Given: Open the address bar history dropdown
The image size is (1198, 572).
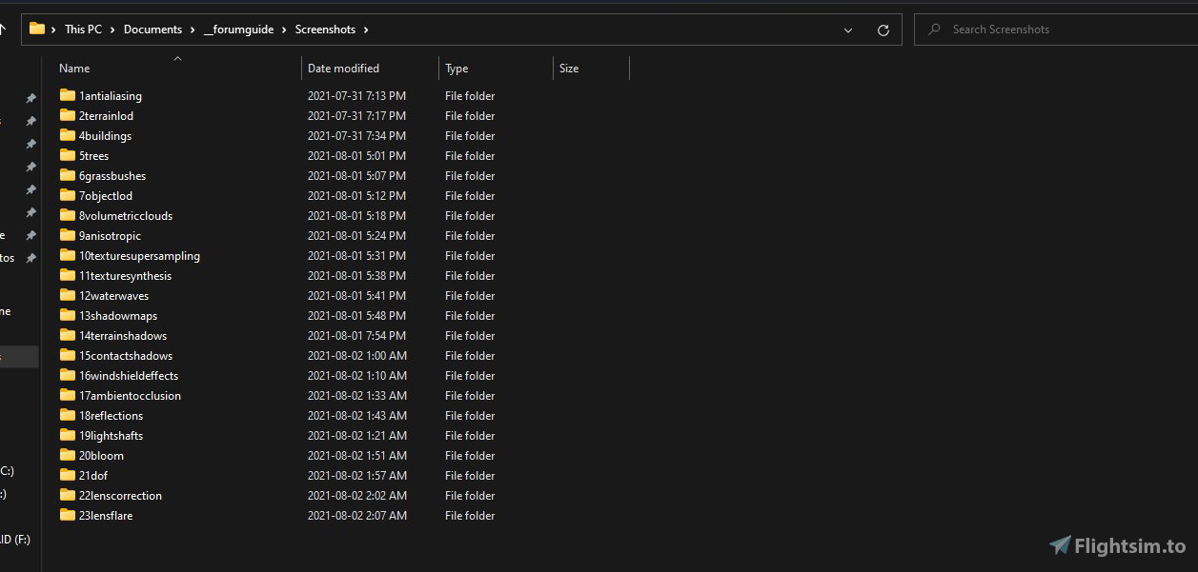Looking at the screenshot, I should 847,30.
